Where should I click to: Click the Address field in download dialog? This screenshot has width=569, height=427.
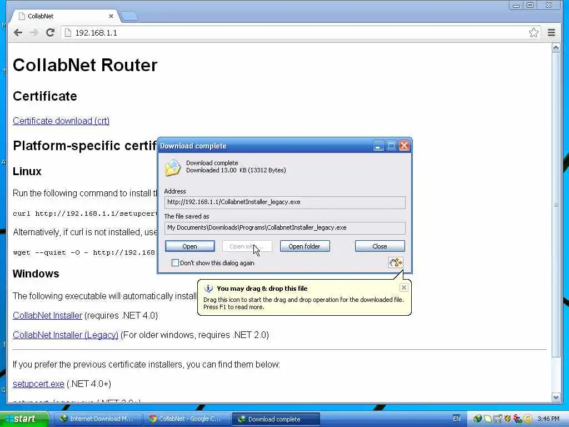pos(284,202)
